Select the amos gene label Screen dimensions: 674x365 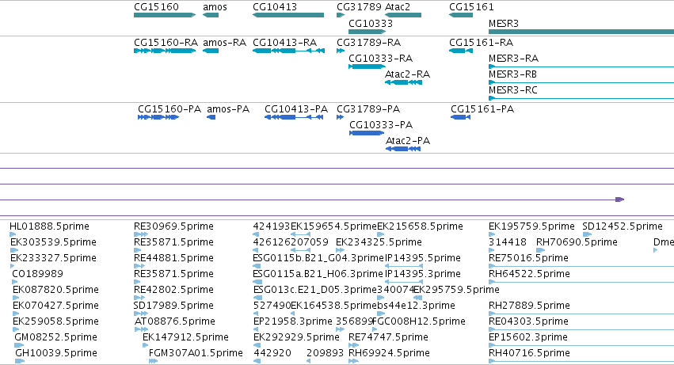coord(215,7)
